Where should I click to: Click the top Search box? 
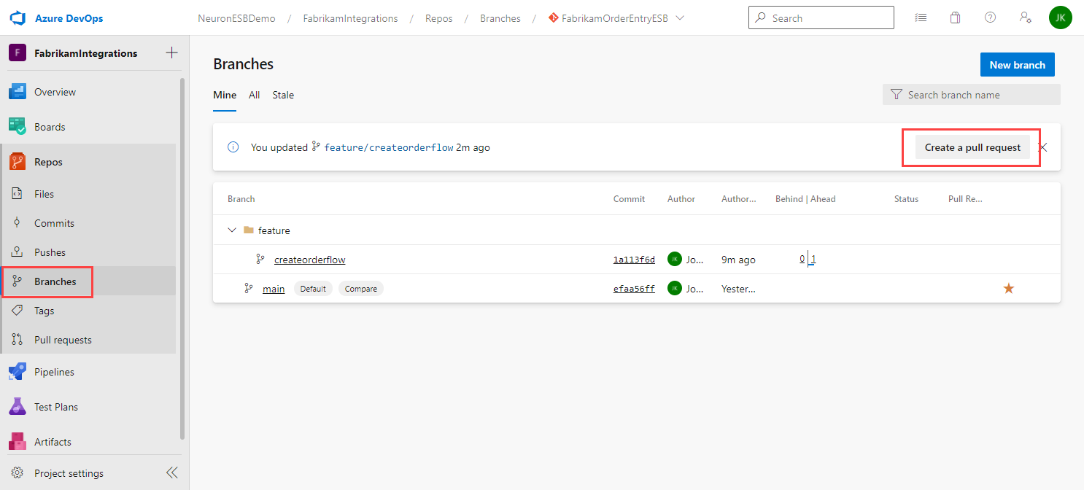coord(821,17)
